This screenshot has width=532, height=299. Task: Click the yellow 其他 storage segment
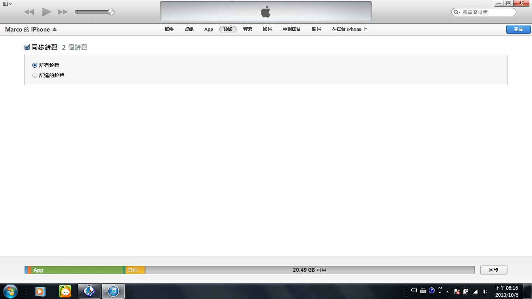click(135, 270)
